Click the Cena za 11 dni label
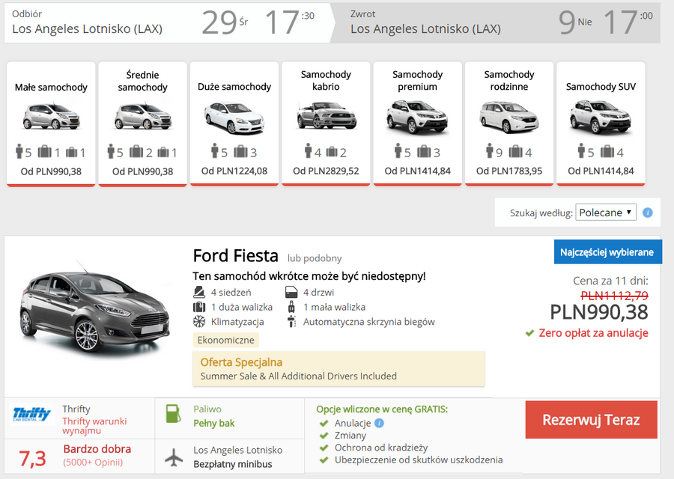The image size is (674, 479). tap(610, 281)
